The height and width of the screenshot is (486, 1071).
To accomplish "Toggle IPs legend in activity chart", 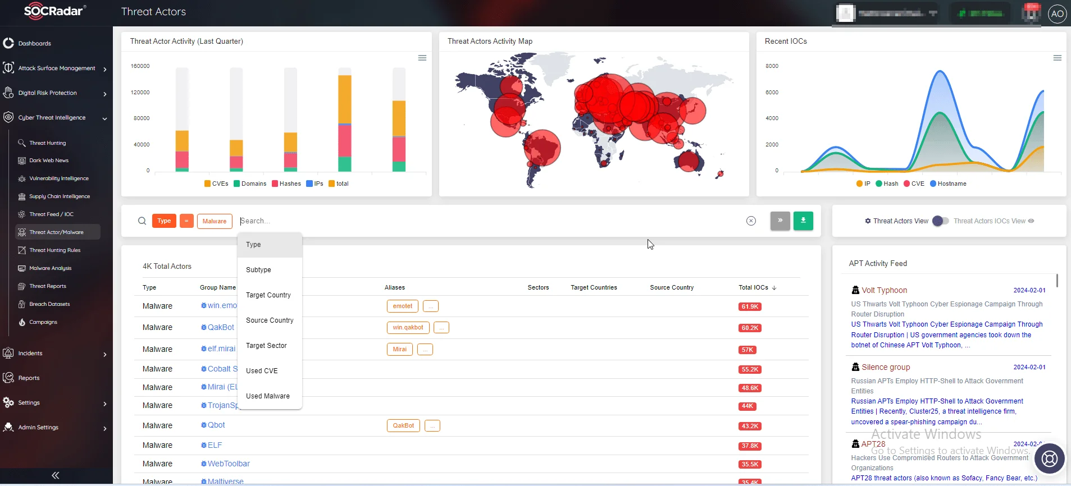I will pyautogui.click(x=315, y=184).
